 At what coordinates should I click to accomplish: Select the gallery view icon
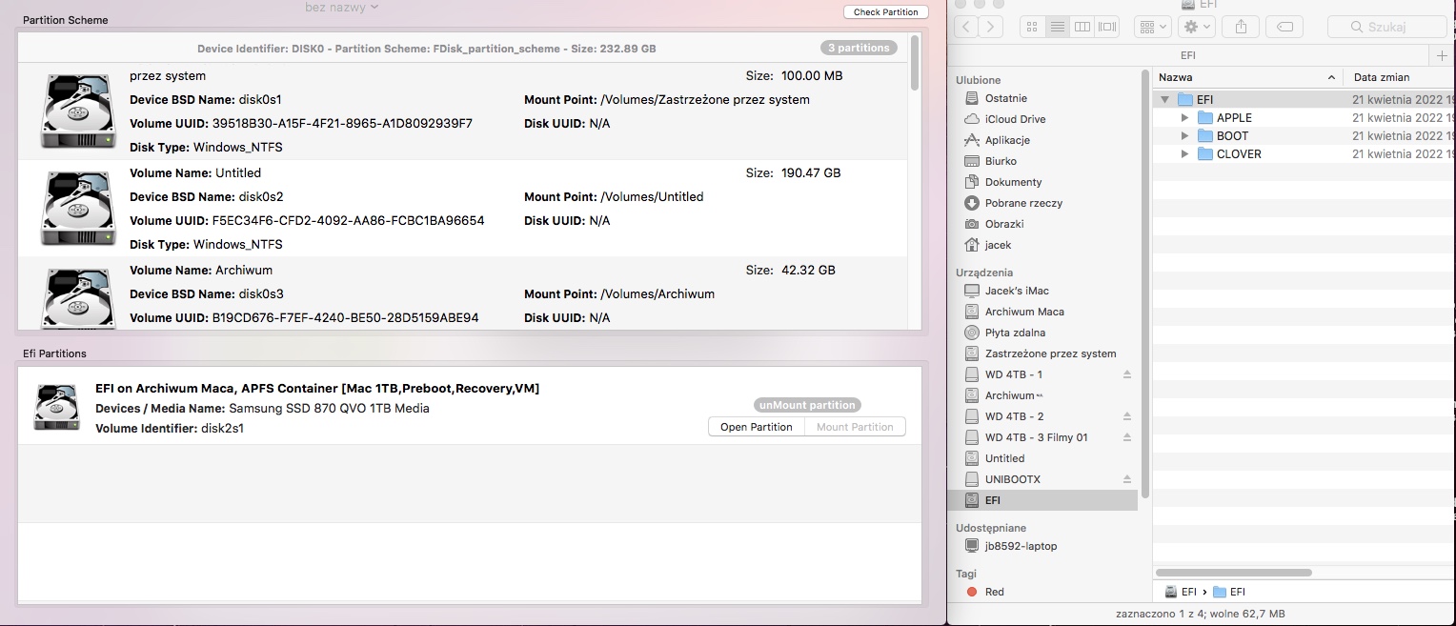pos(1107,27)
